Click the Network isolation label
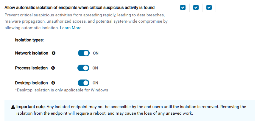This screenshot has width=257, height=123. [x=32, y=53]
